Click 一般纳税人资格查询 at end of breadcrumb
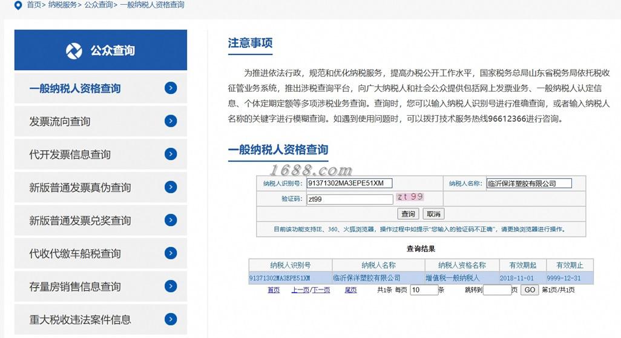Screen dimensions: 621x338 coord(152,5)
